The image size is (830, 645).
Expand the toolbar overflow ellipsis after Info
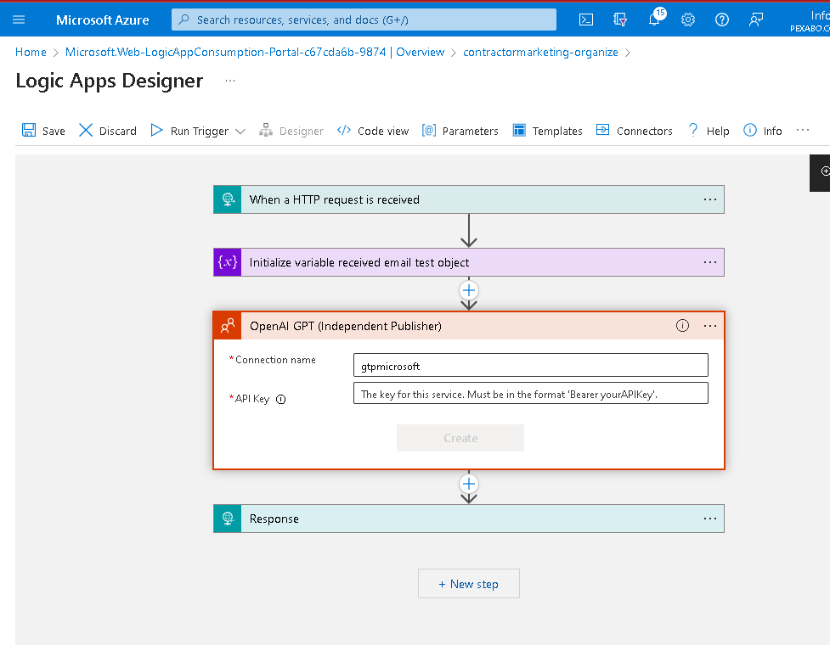803,130
